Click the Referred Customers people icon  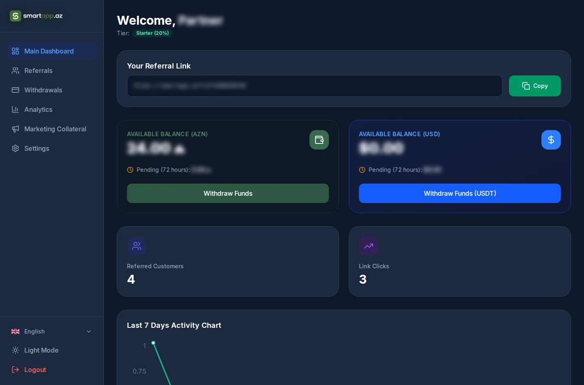(x=137, y=246)
